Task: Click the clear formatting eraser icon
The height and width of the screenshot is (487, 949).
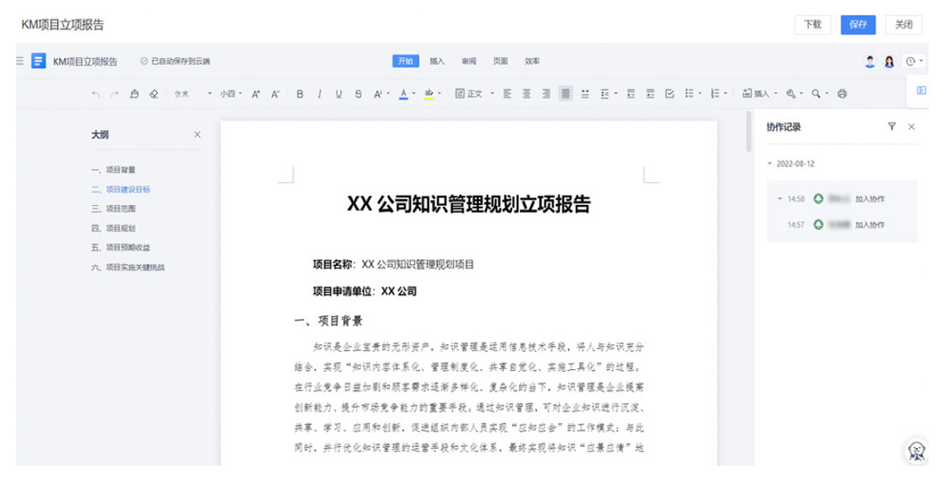Action: (x=154, y=94)
